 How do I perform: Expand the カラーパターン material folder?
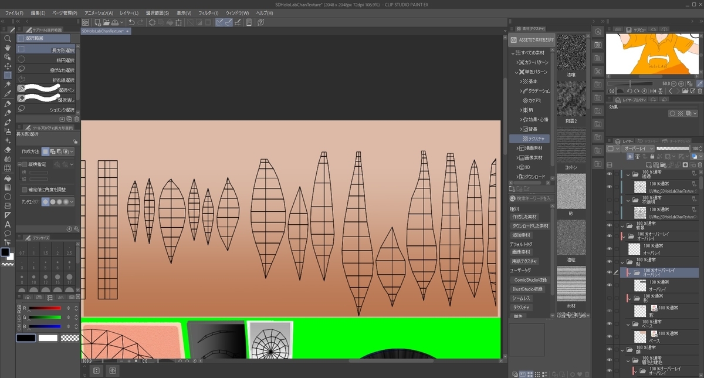coord(517,62)
